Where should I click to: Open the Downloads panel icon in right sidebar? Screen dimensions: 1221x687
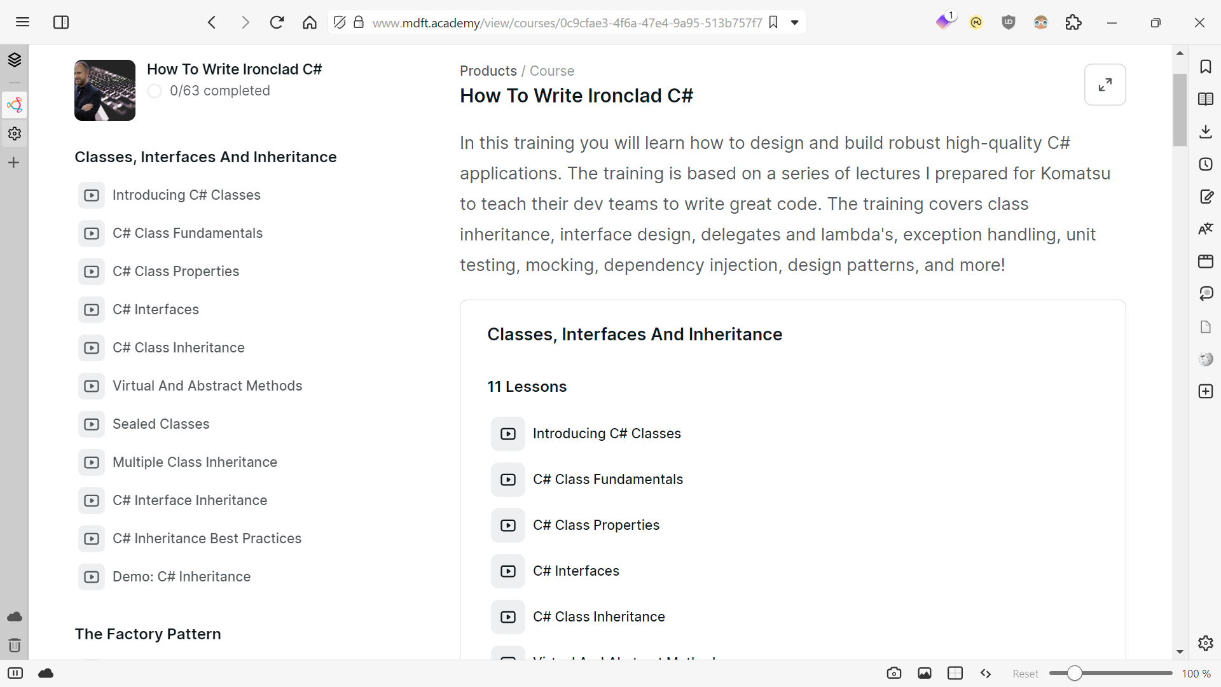pyautogui.click(x=1206, y=132)
